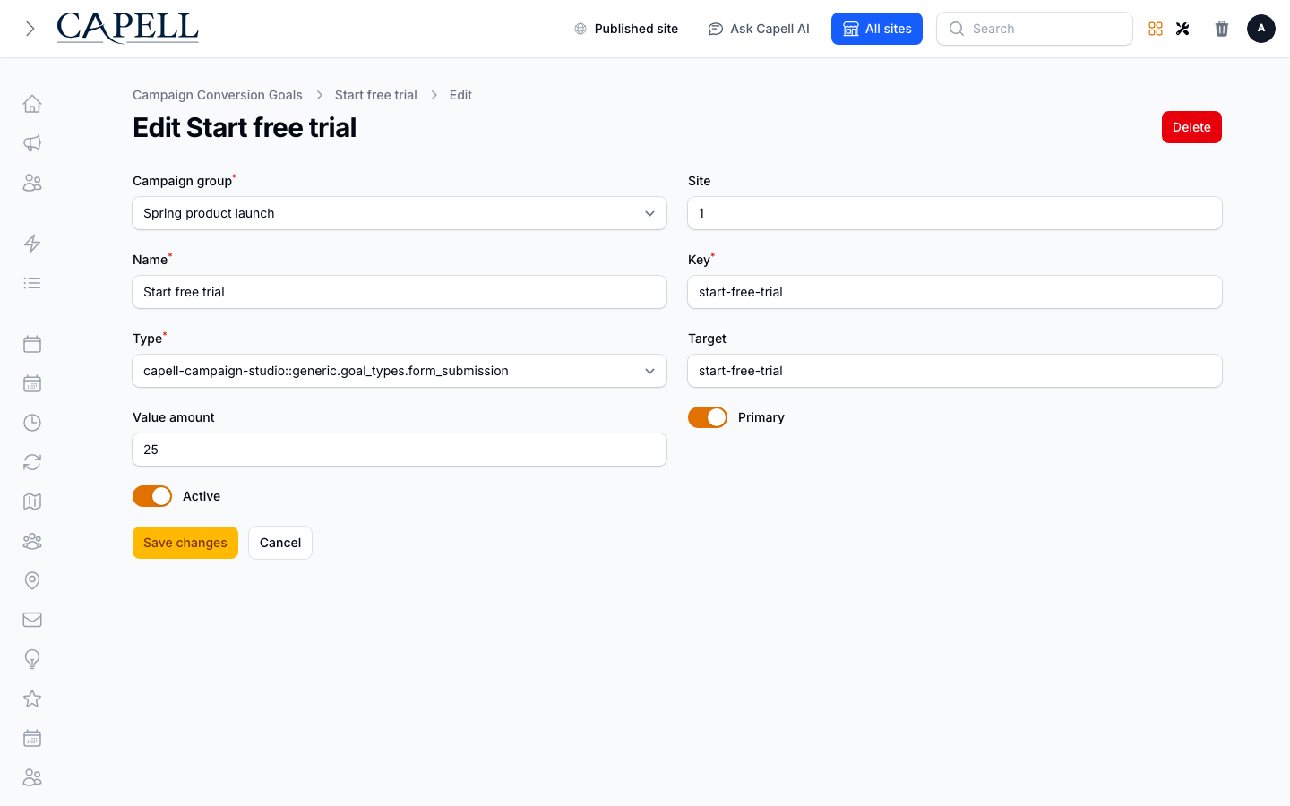Open the envelope mail sidebar icon
This screenshot has width=1290, height=806.
(32, 620)
